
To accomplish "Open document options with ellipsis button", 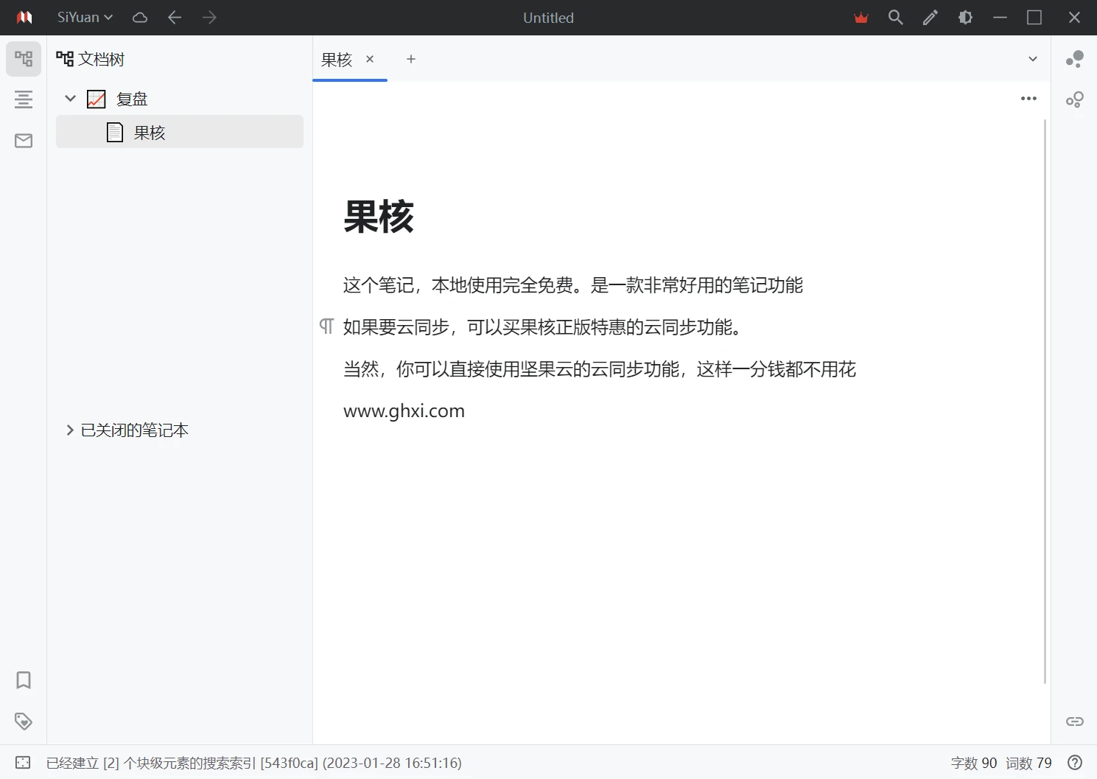I will (x=1028, y=98).
